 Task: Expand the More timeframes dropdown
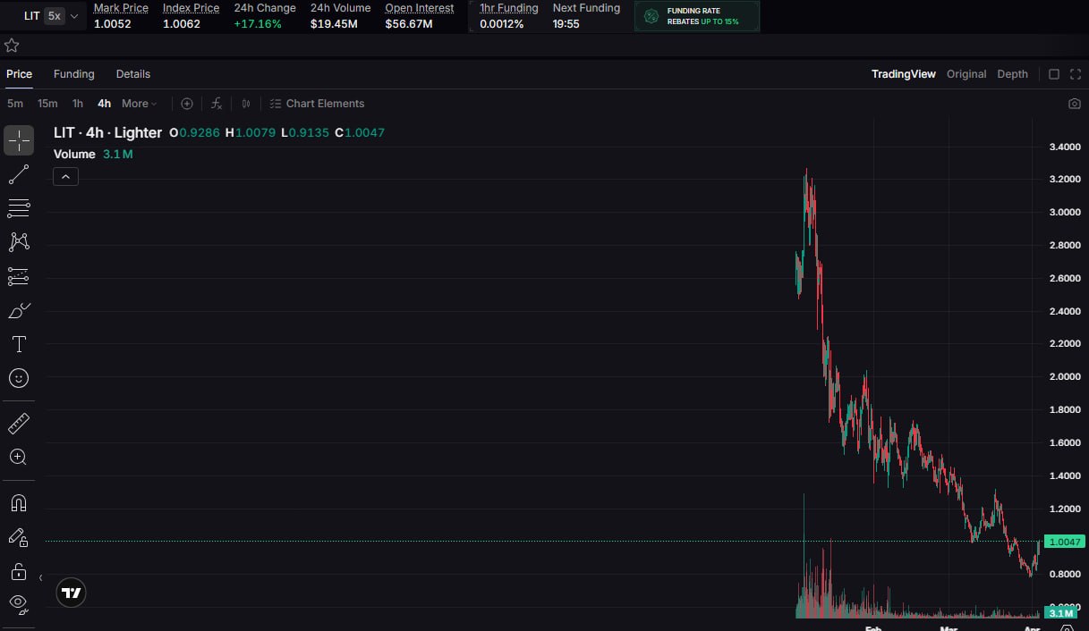coord(139,104)
